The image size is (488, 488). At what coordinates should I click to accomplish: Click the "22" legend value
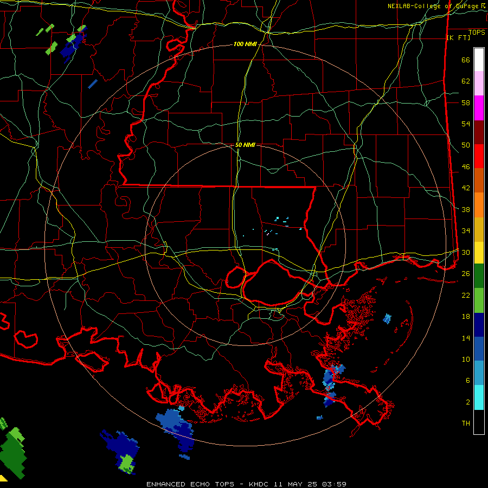click(x=466, y=296)
